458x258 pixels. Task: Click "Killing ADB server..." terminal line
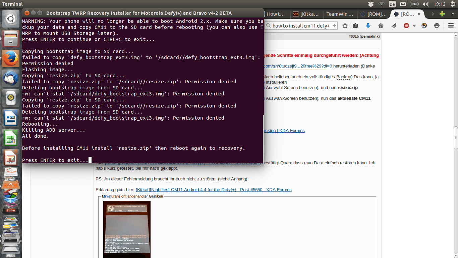54,130
